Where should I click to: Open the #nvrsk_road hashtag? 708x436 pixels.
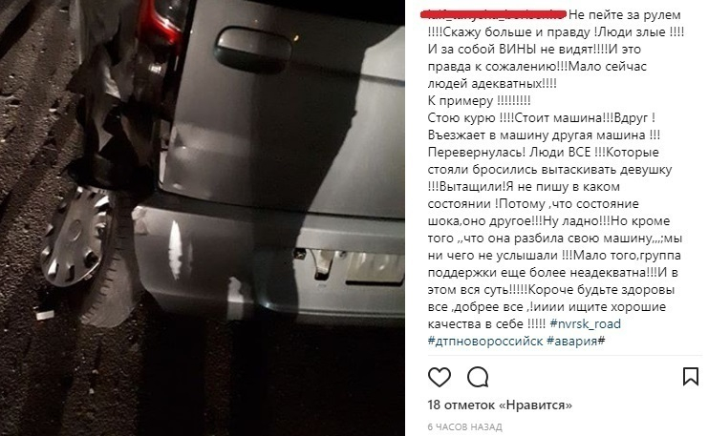coord(585,323)
